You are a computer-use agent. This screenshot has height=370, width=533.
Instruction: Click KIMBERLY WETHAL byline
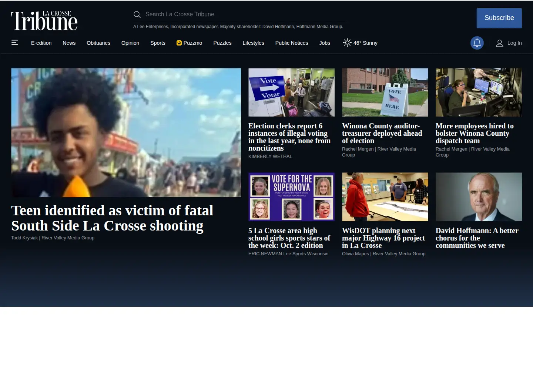tap(270, 157)
